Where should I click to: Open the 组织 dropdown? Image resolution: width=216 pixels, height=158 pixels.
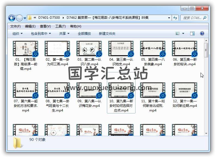pos(17,34)
